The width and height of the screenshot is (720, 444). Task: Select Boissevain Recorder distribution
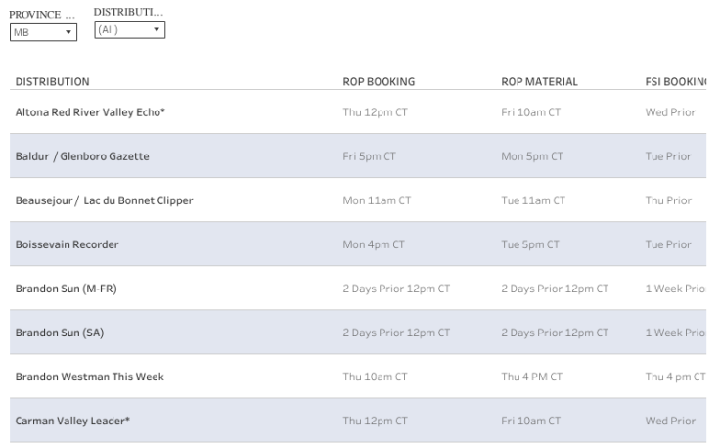point(67,244)
